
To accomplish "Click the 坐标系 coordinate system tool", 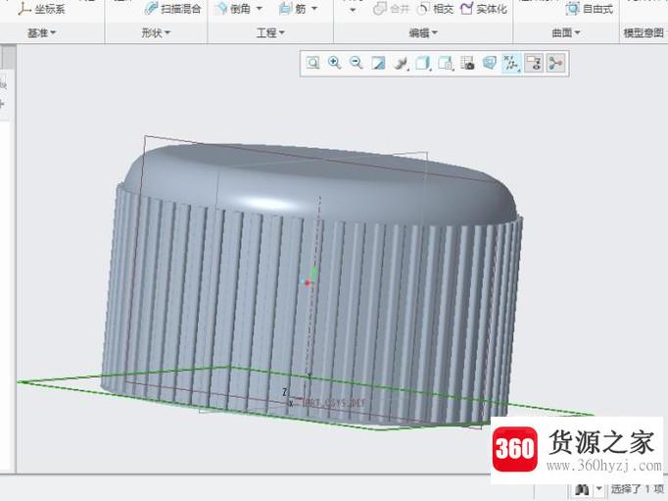I will click(x=42, y=9).
